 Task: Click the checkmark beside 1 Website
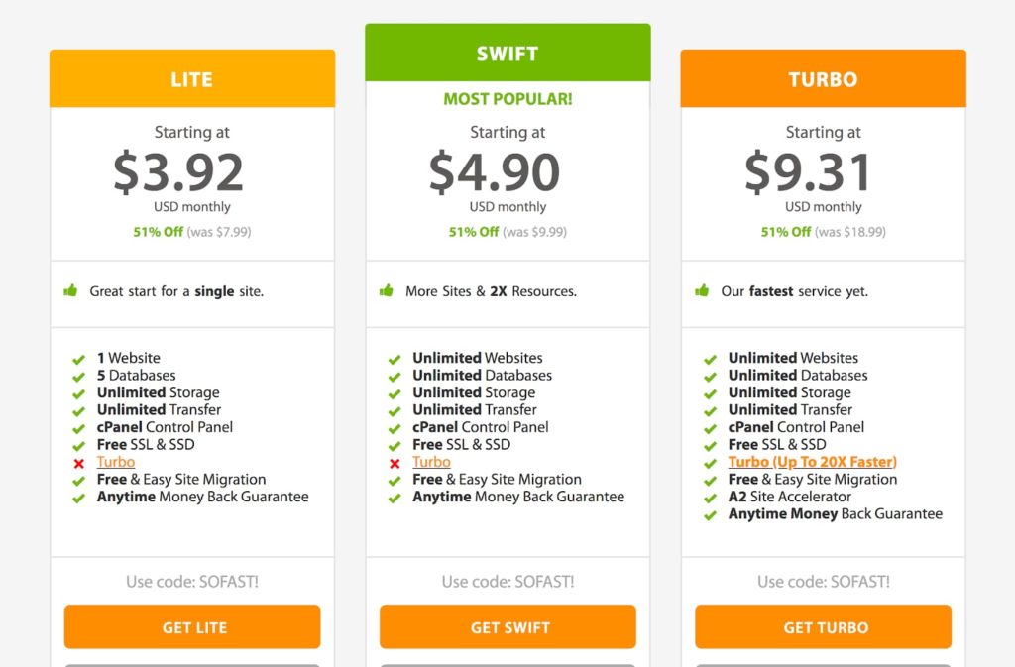coord(79,359)
